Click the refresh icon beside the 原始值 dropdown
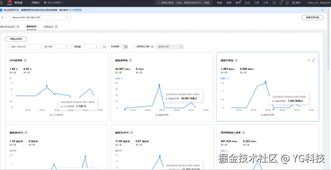 104,47
